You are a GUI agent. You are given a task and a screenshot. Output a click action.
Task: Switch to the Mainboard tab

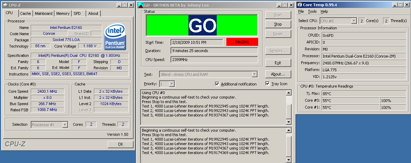43,13
